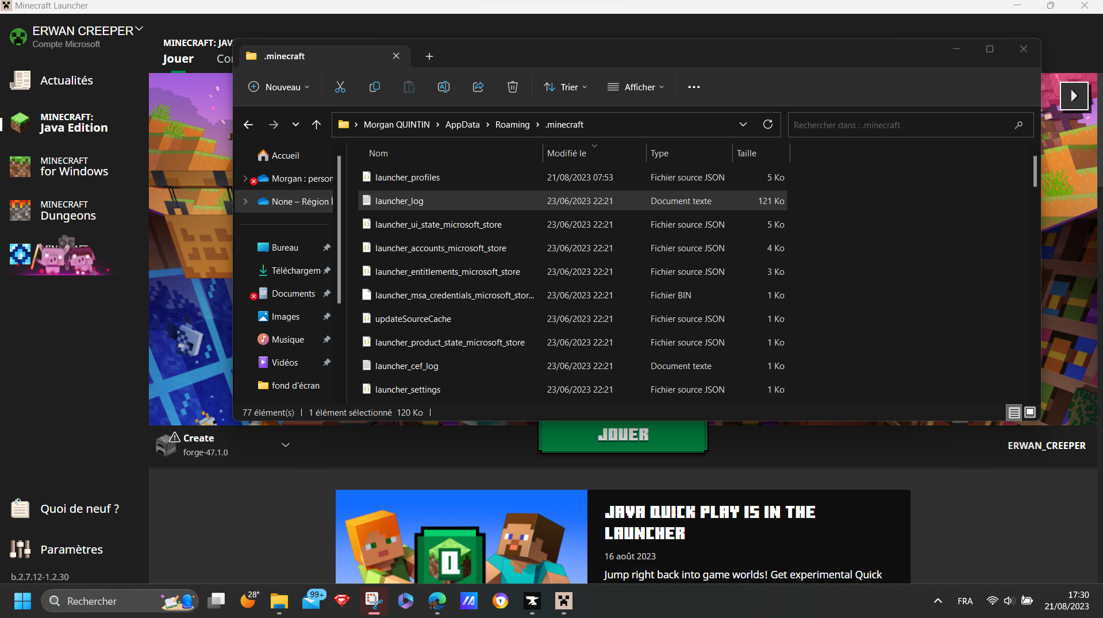Open Paramètres in Minecraft Launcher
The width and height of the screenshot is (1103, 618).
pos(71,550)
